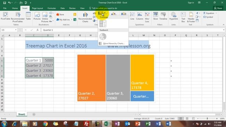Click the Share button

pyautogui.click(x=218, y=8)
